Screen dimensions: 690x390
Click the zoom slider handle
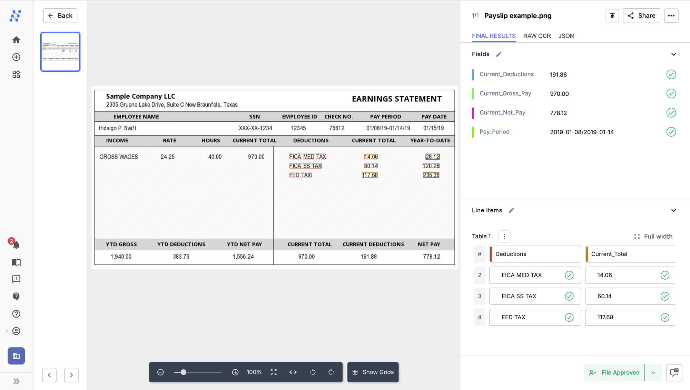point(184,372)
